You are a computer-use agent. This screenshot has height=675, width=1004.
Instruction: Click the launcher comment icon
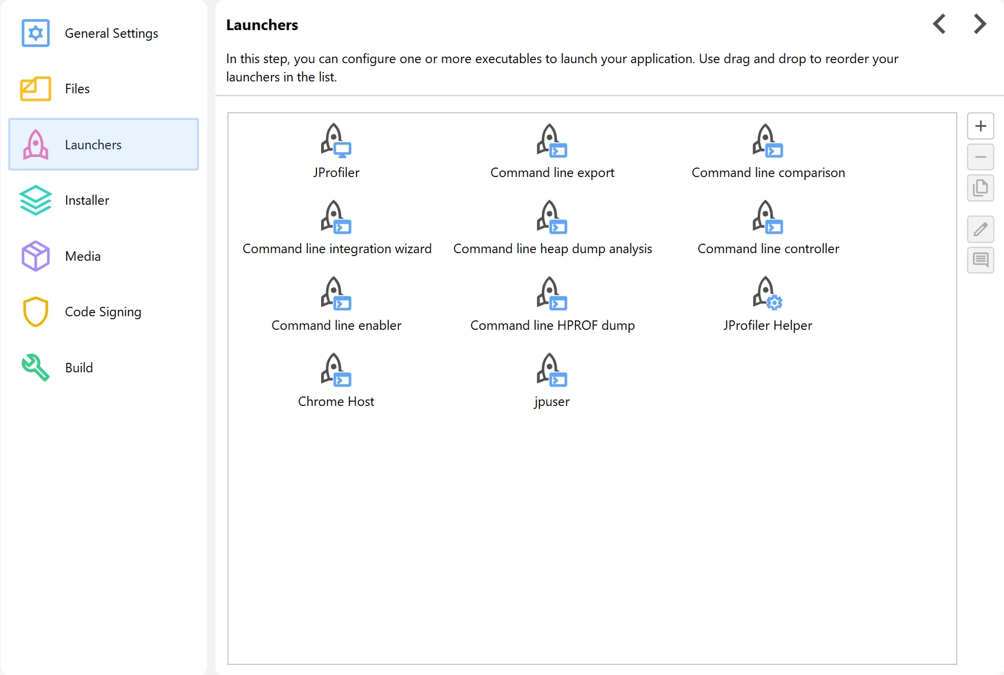(x=980, y=260)
